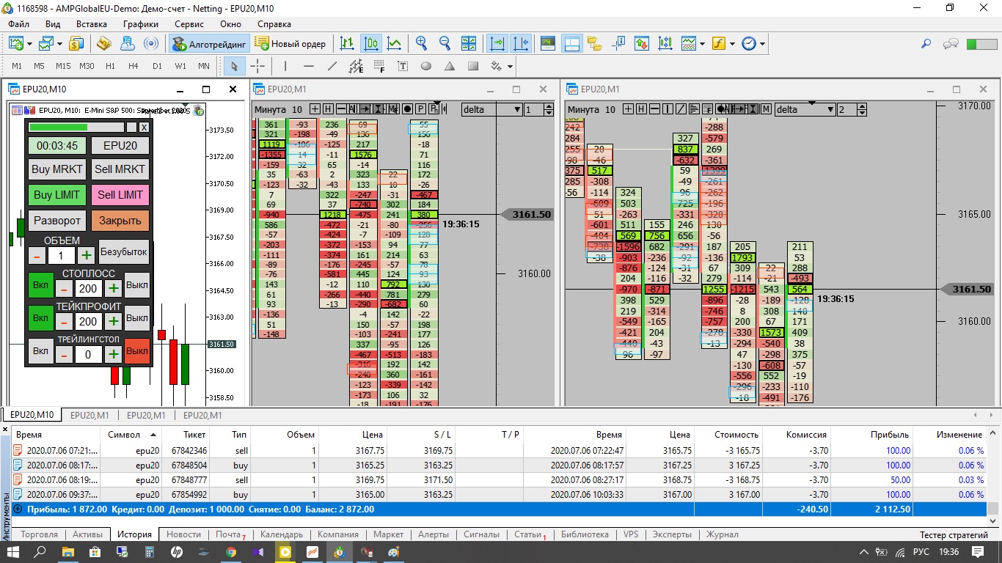Click the connection status bar indicator
This screenshot has width=1002, height=563.
point(981,43)
